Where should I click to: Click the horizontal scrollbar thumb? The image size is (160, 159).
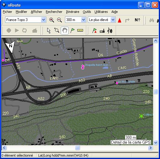click(x=78, y=148)
